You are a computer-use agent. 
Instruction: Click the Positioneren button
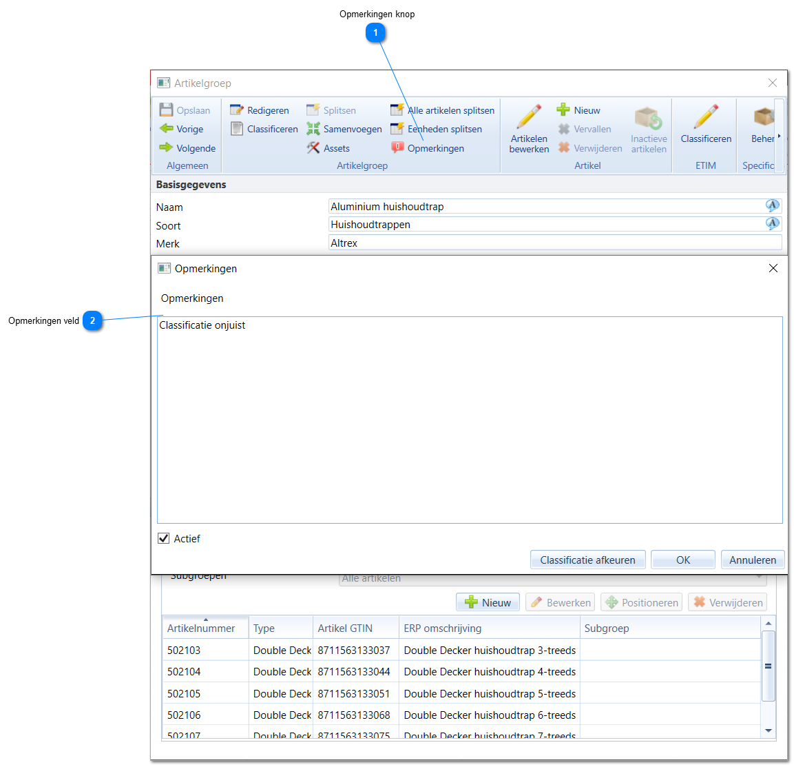click(x=641, y=602)
